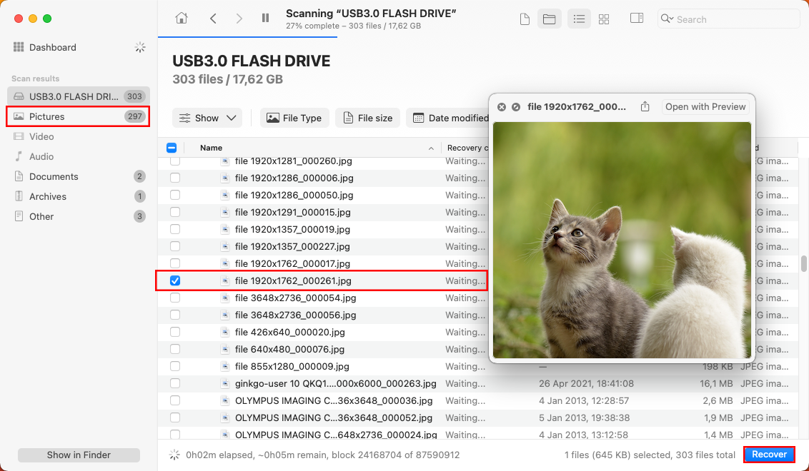Image resolution: width=809 pixels, height=471 pixels.
Task: Select ginkgo-user 10 QKQ1 file name
Action: click(x=335, y=383)
